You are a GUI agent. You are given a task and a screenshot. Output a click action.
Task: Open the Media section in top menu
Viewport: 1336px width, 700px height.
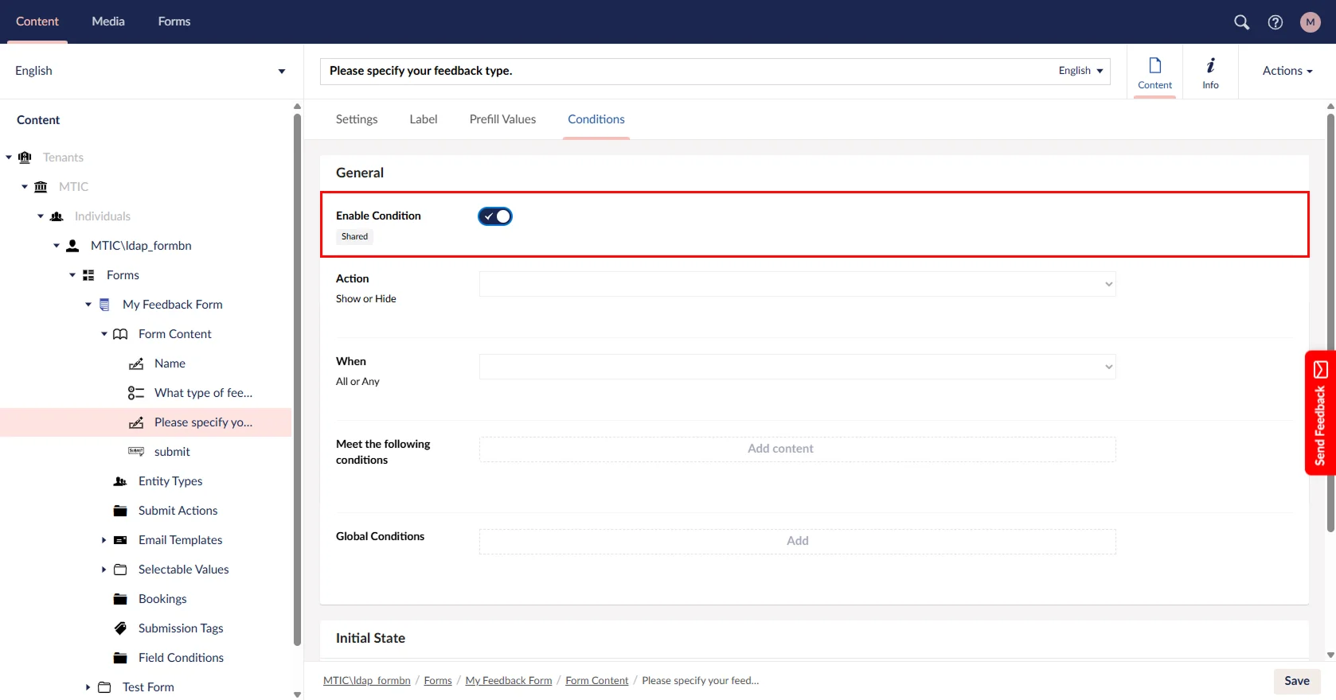click(x=108, y=21)
